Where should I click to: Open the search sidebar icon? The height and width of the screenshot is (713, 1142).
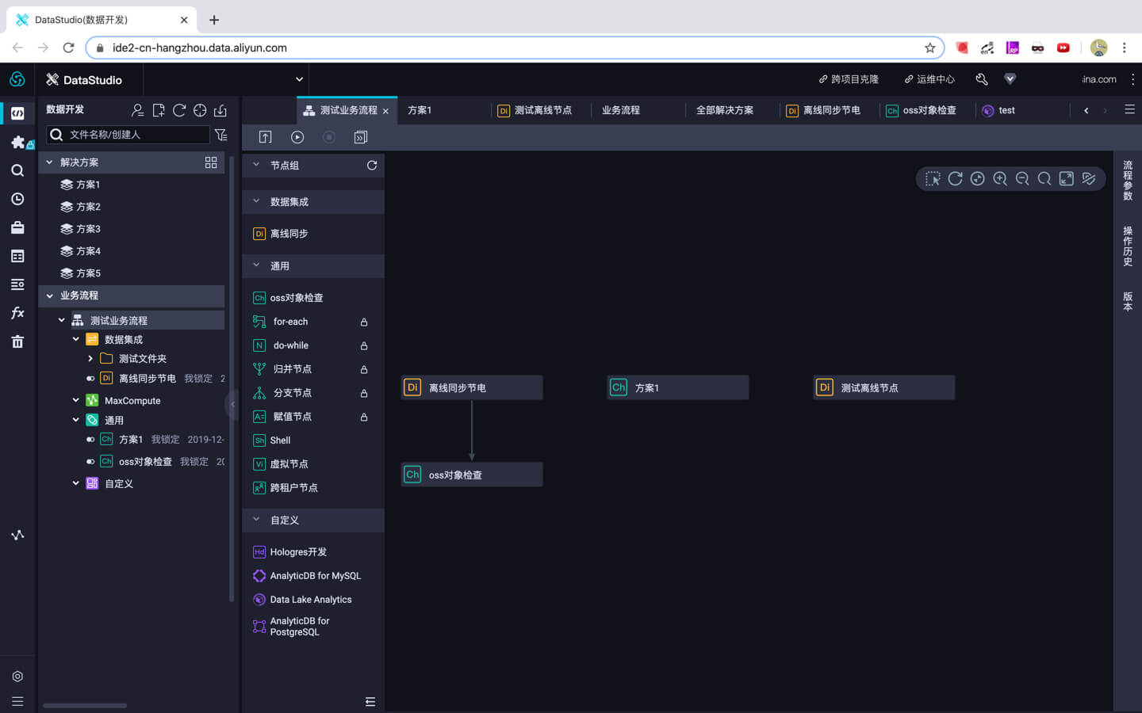17,170
